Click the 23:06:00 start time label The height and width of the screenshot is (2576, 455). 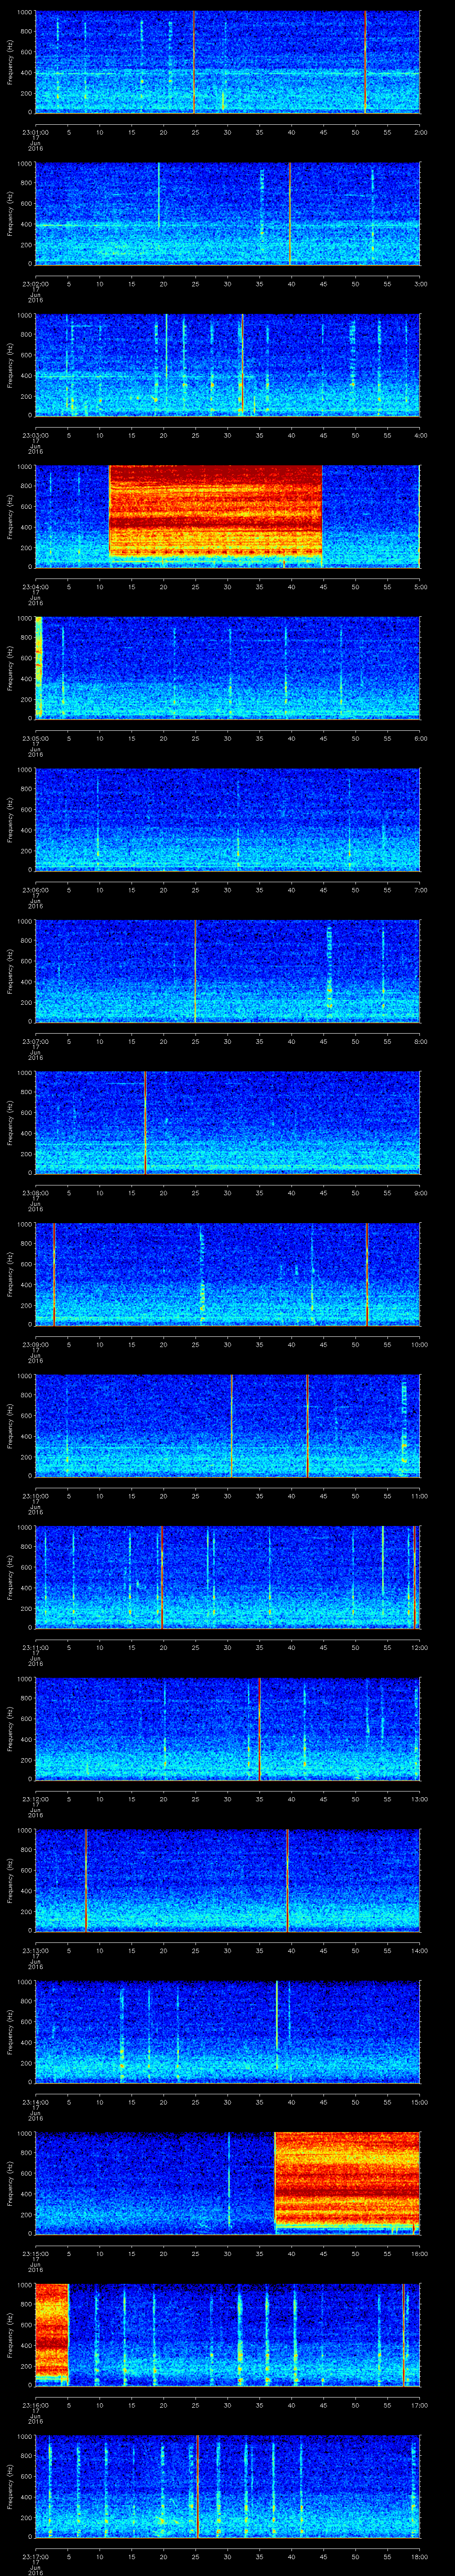coord(35,890)
